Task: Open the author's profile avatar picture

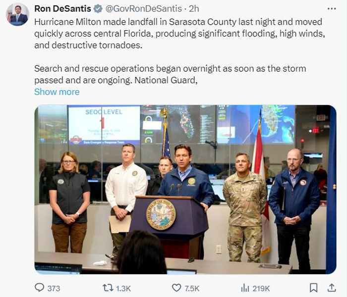Action: coord(17,14)
